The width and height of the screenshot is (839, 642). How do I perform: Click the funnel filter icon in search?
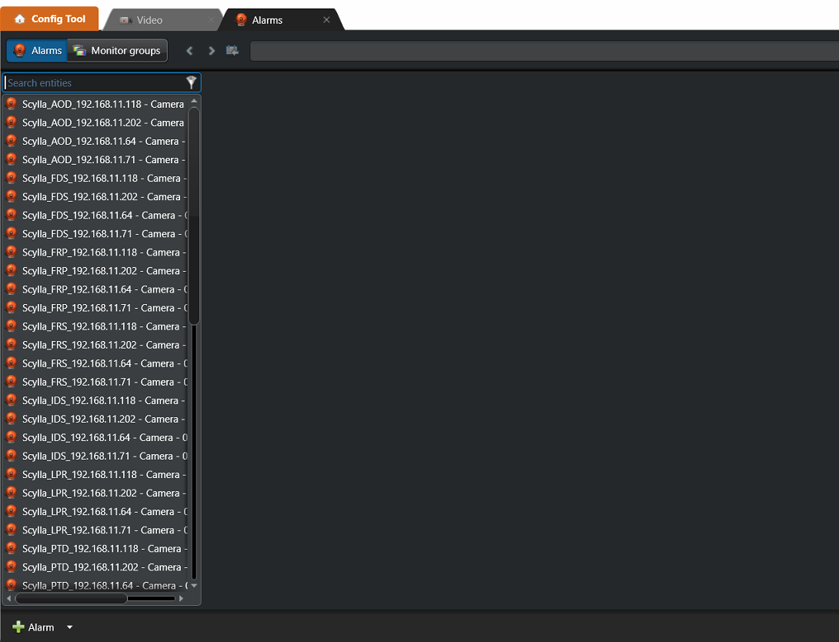192,82
